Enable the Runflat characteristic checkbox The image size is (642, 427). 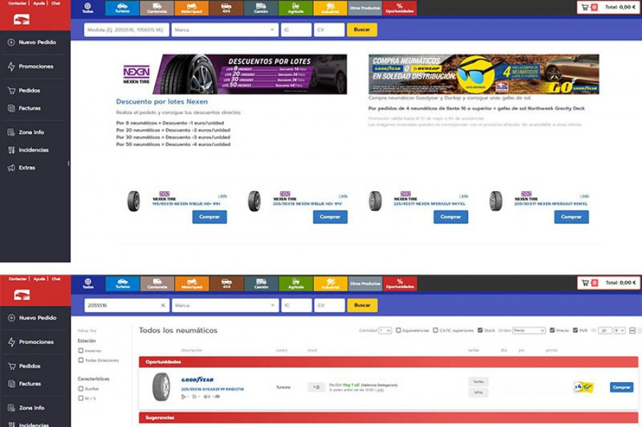click(81, 389)
